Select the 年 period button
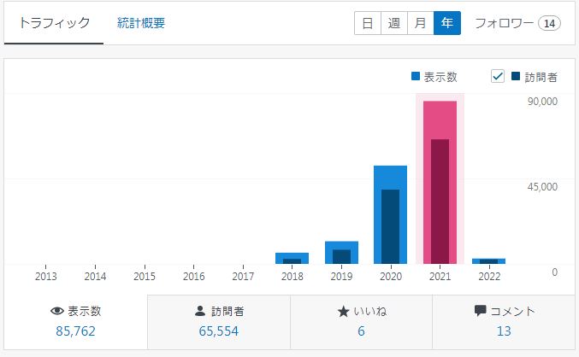This screenshot has width=579, height=357. point(446,23)
